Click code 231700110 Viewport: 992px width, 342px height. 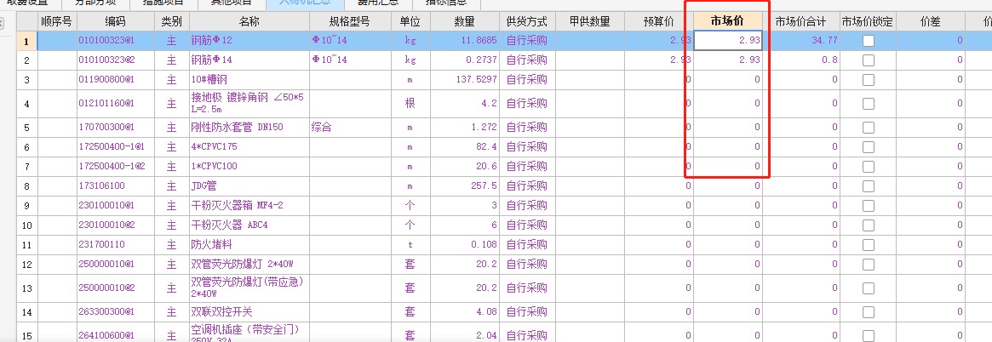pos(116,245)
